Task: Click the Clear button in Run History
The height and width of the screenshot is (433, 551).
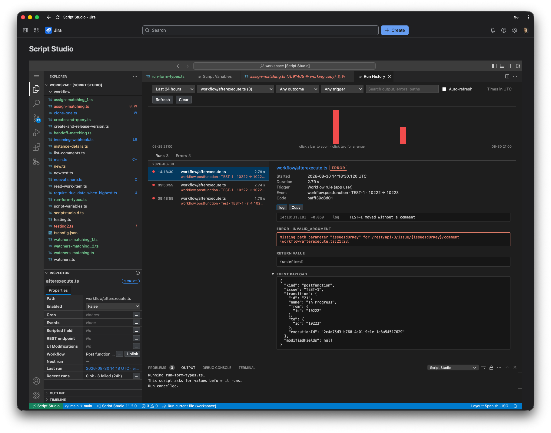Action: [x=184, y=100]
